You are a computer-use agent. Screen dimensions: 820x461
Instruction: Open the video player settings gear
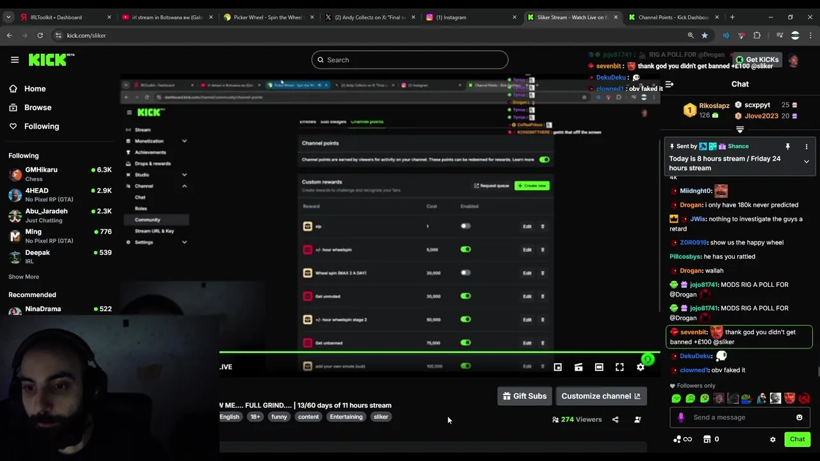click(640, 367)
